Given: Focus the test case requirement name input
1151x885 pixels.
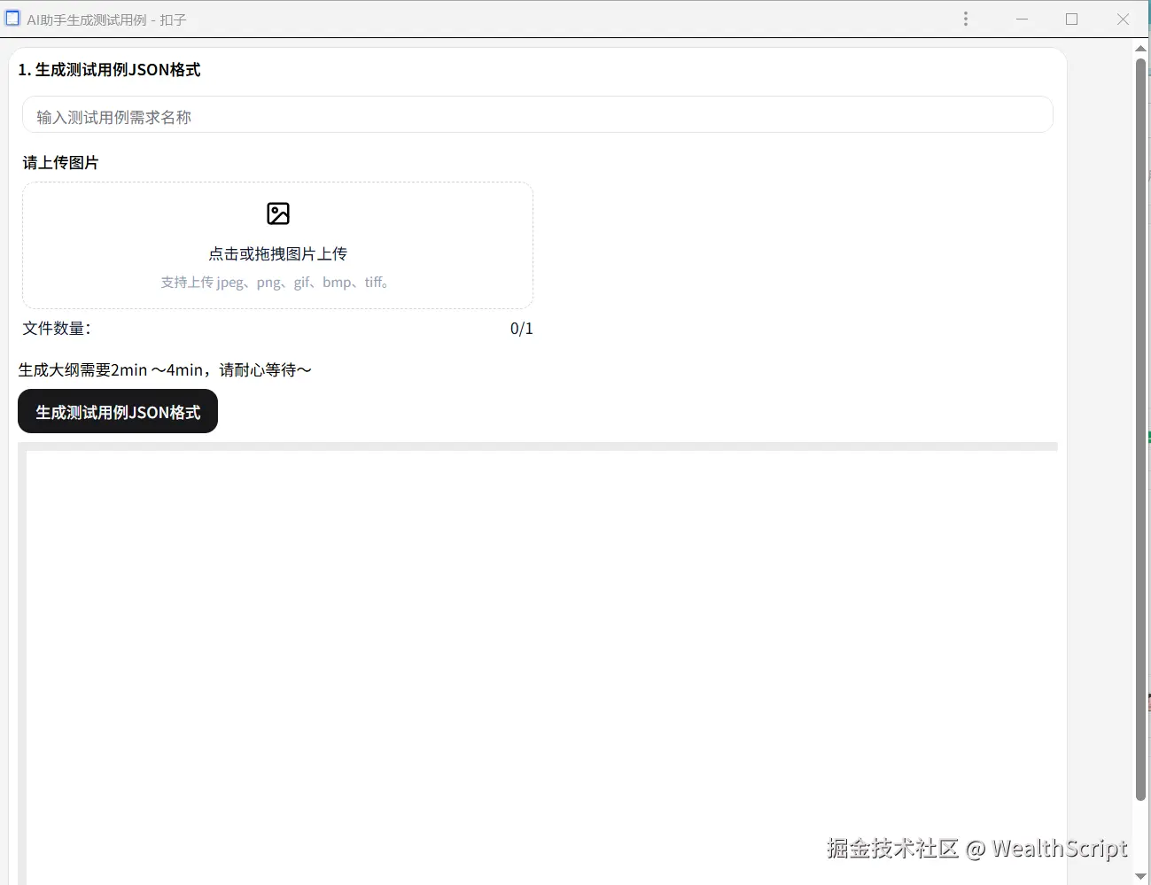Looking at the screenshot, I should point(537,116).
